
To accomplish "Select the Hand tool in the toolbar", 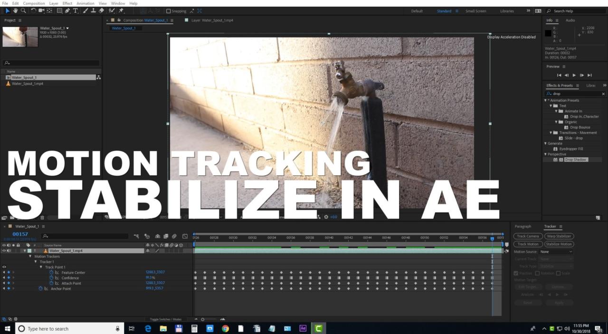I will pyautogui.click(x=14, y=10).
